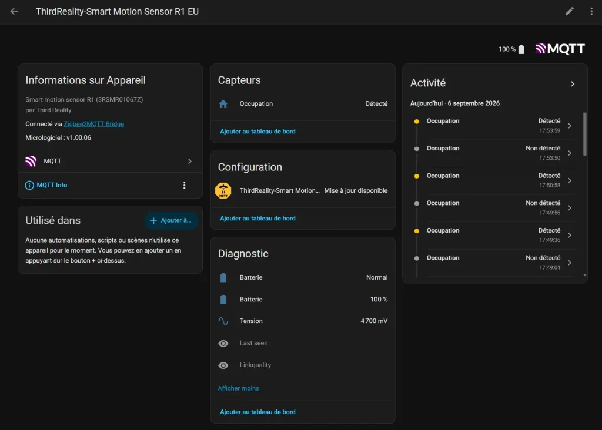Expand the MQTT integration row chevron

point(190,161)
